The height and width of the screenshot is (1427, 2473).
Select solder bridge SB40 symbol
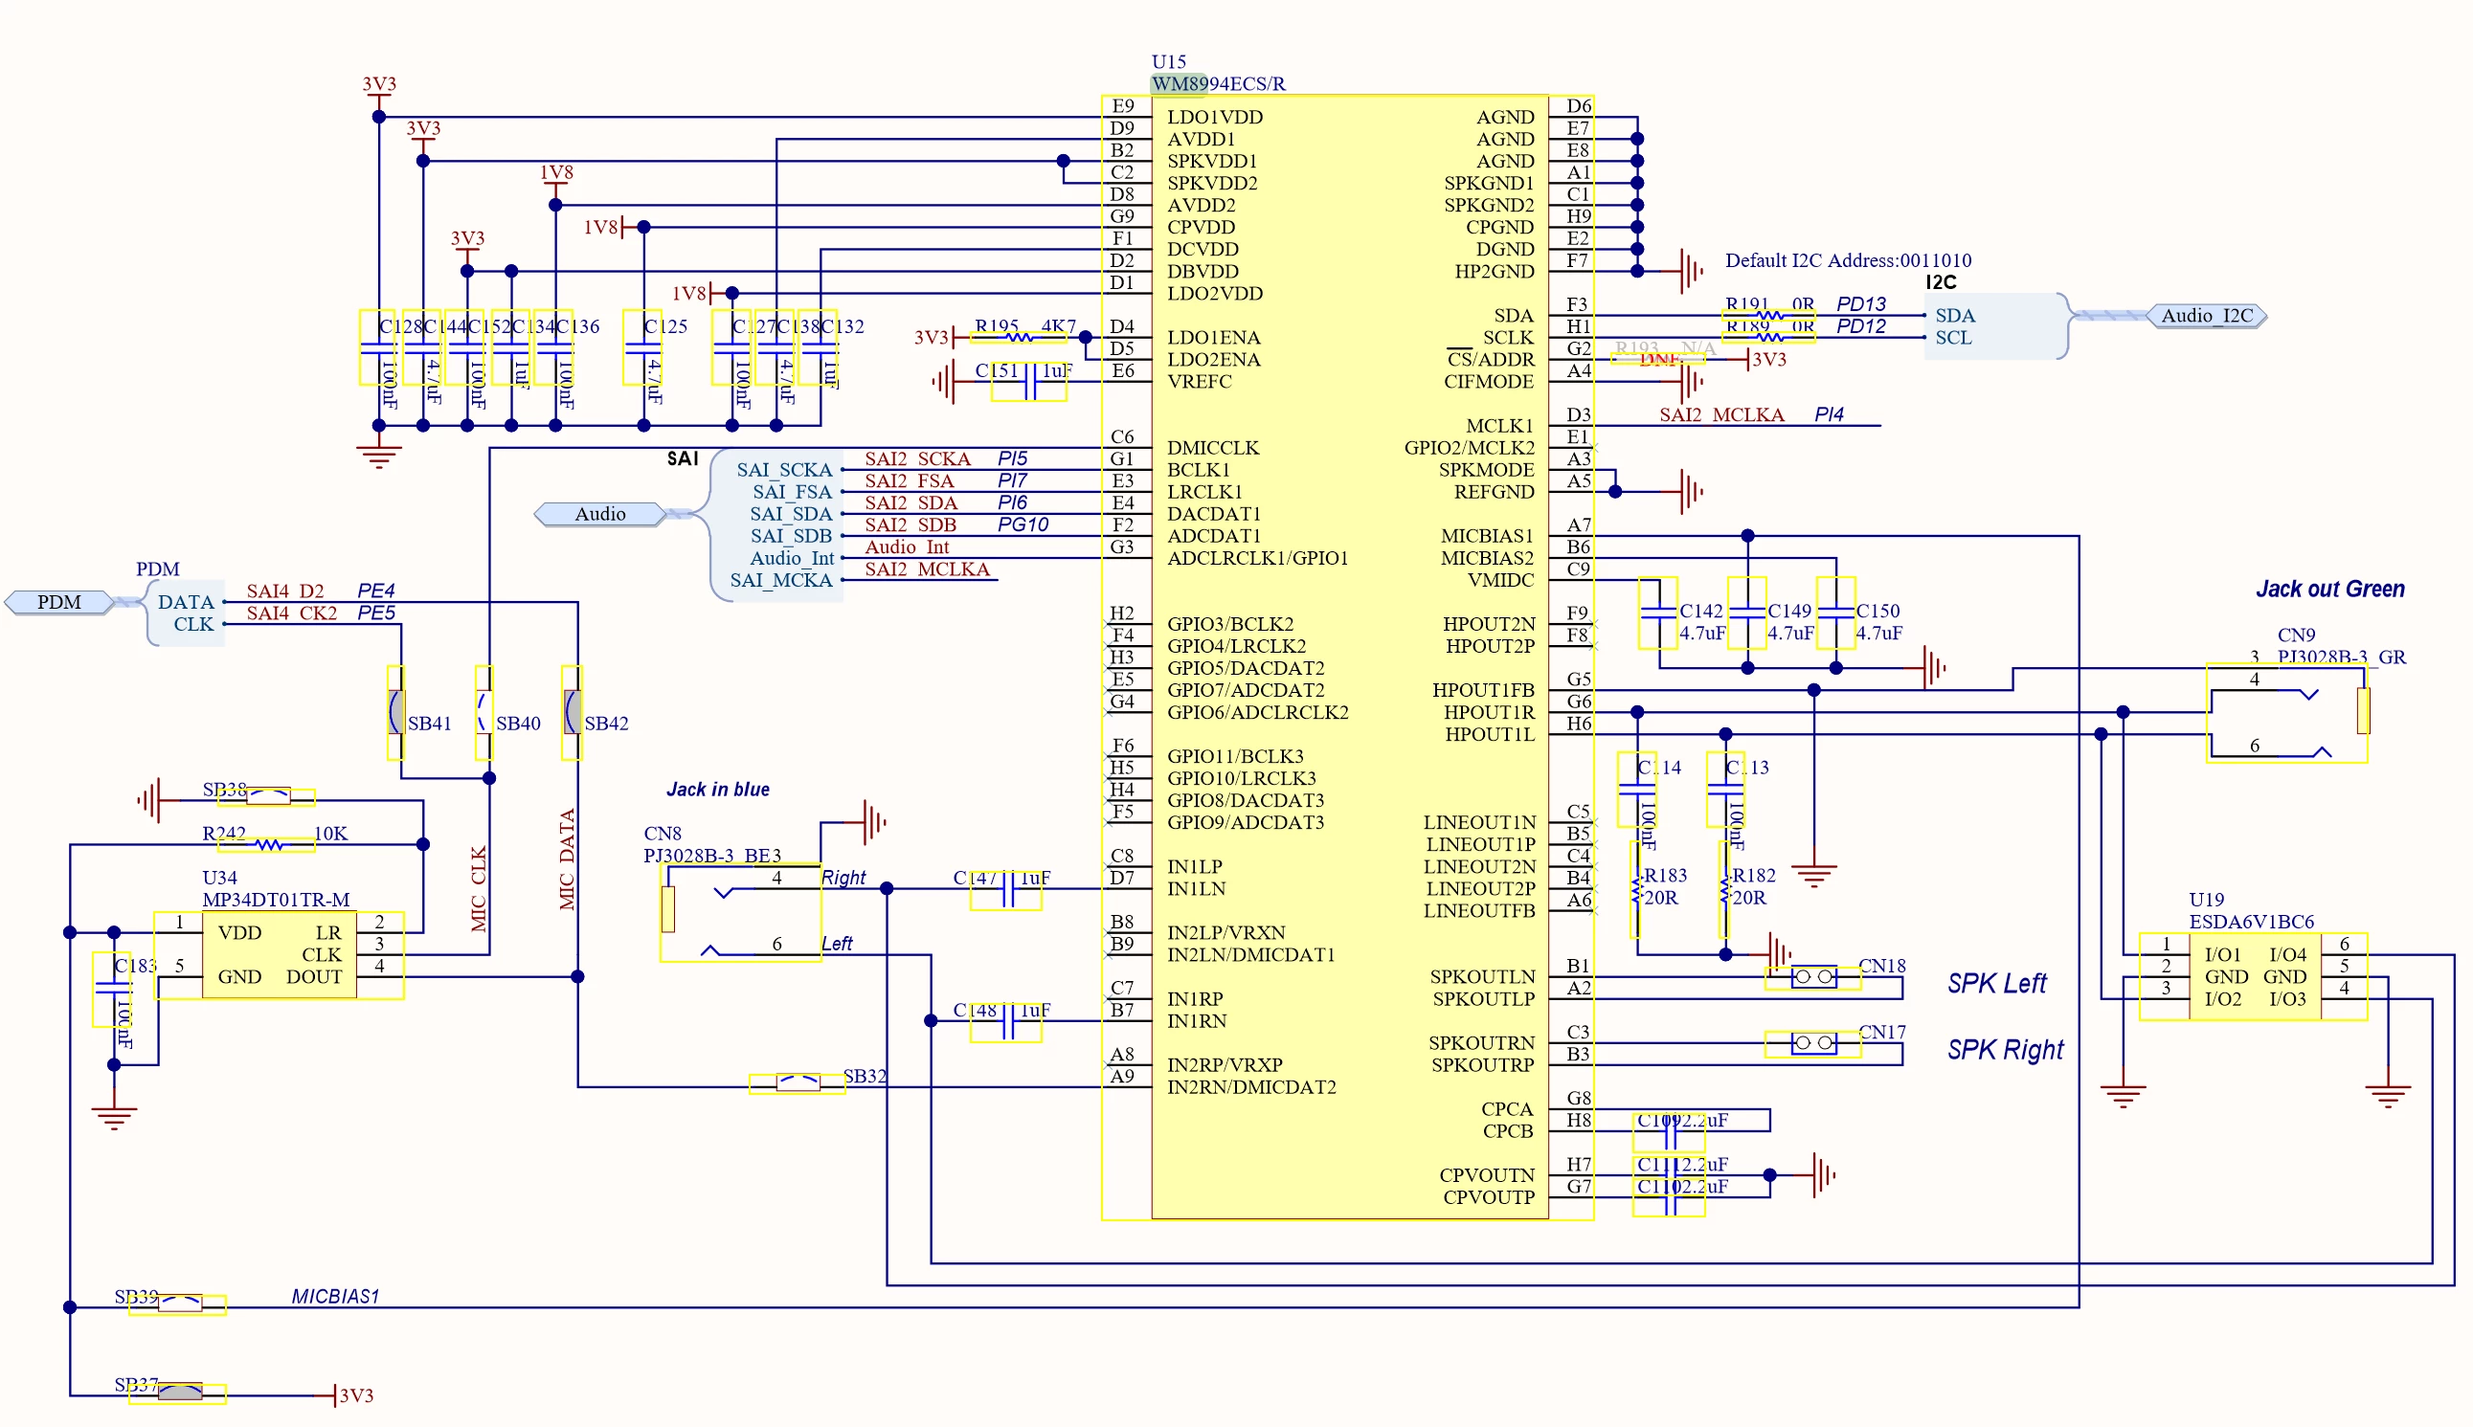[x=483, y=712]
